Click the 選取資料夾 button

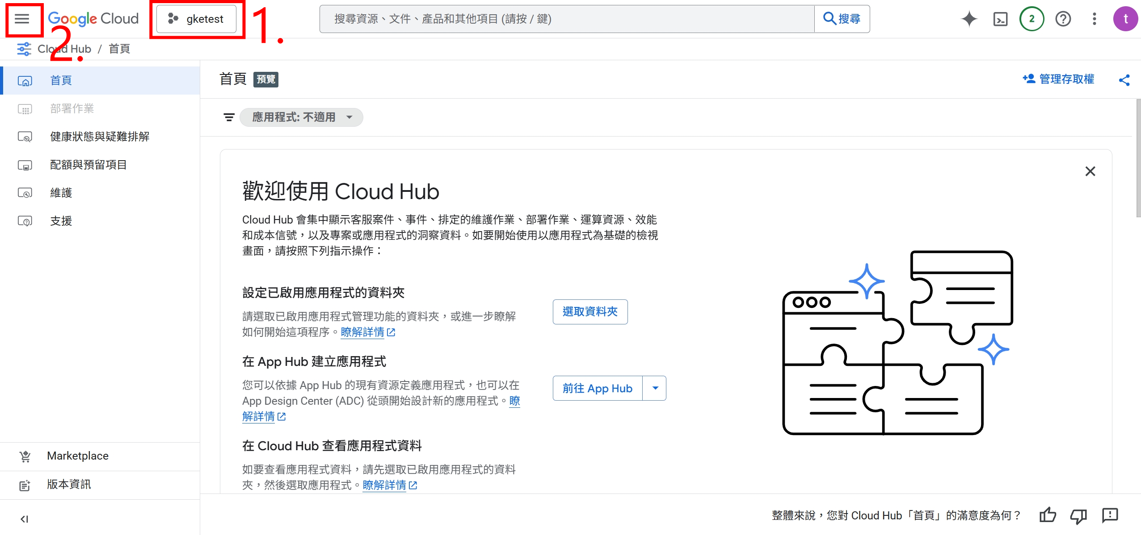click(x=590, y=312)
